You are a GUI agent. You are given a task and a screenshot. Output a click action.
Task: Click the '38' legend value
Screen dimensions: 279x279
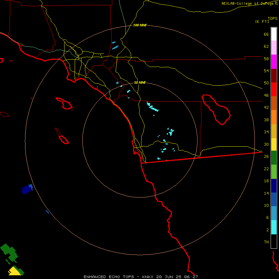pos(266,120)
